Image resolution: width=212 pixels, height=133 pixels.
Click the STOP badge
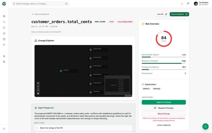(x=112, y=22)
